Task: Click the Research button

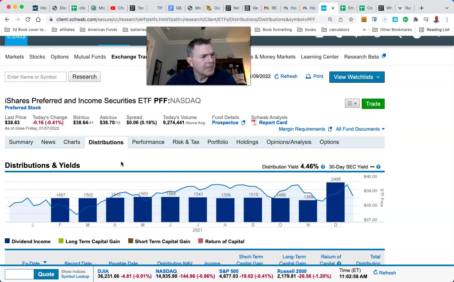Action: (x=85, y=77)
